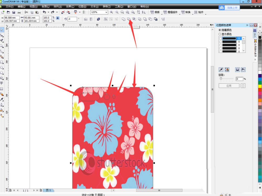Open the 工具(O) menu
Image resolution: width=262 pixels, height=196 pixels.
pyautogui.click(x=119, y=7)
